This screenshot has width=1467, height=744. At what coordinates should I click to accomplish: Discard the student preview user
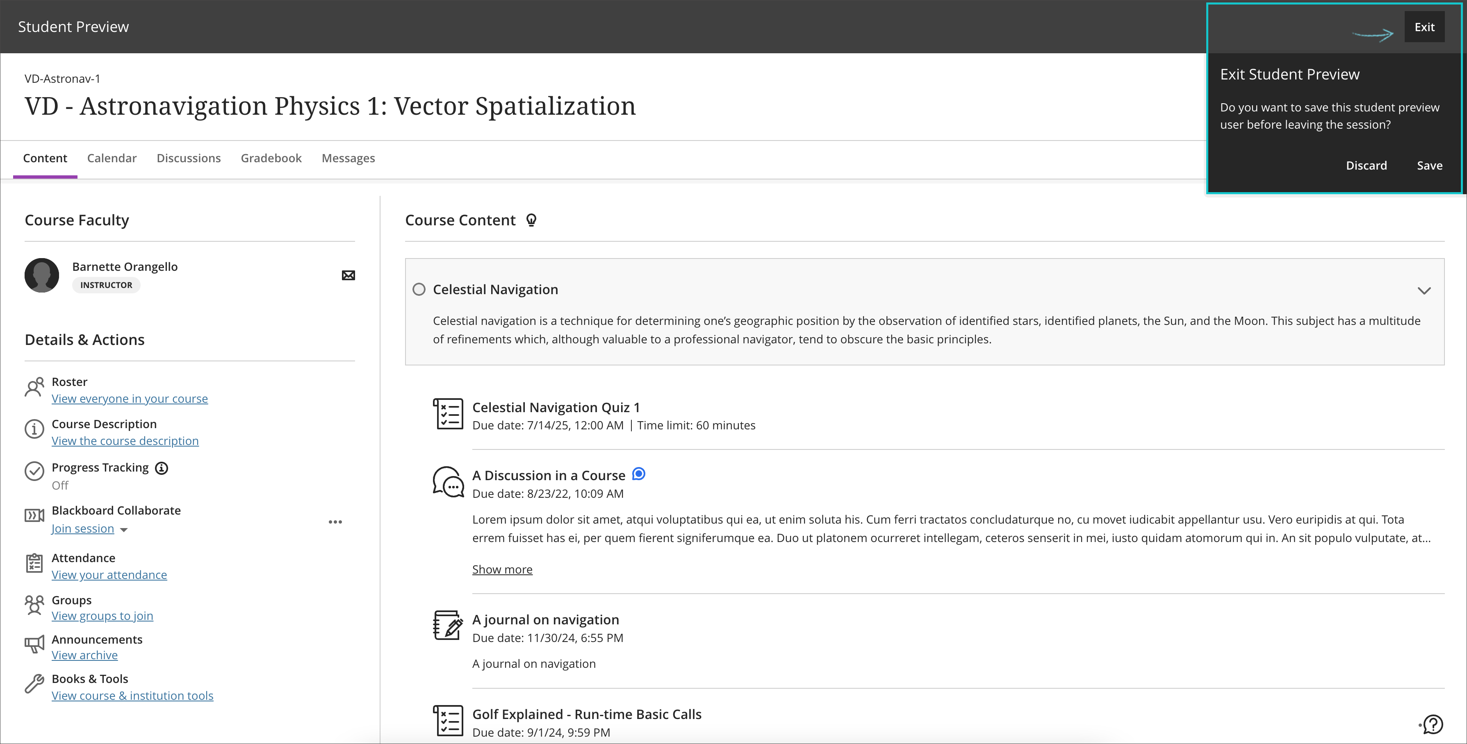pos(1366,166)
